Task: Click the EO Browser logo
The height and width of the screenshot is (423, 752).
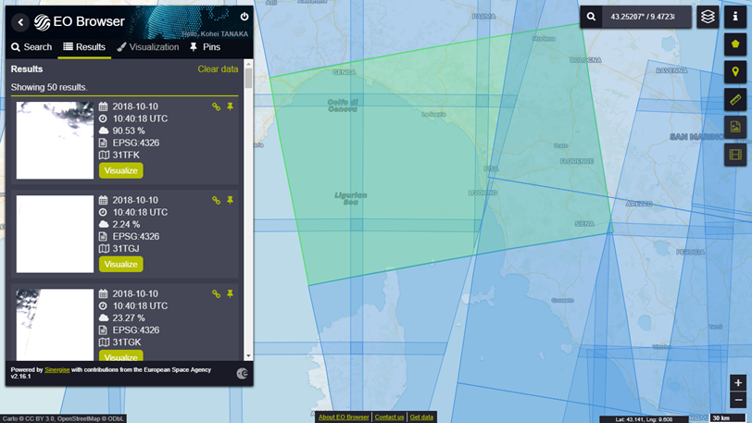Action: tap(79, 22)
